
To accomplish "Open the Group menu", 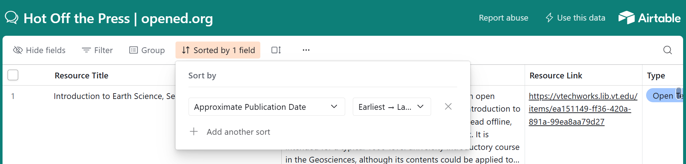I will point(147,50).
